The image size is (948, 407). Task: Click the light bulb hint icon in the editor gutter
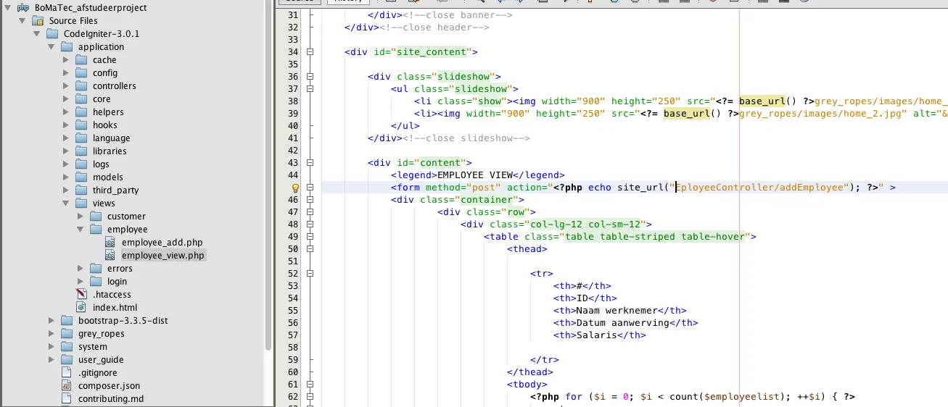(295, 188)
